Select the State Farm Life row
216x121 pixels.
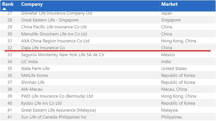[x=35, y=69]
